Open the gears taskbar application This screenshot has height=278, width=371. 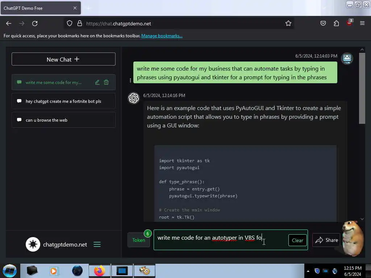145,271
